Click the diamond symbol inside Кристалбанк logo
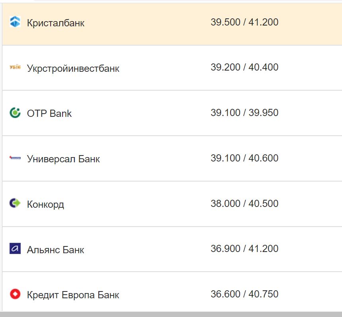342x317 pixels. tap(14, 23)
